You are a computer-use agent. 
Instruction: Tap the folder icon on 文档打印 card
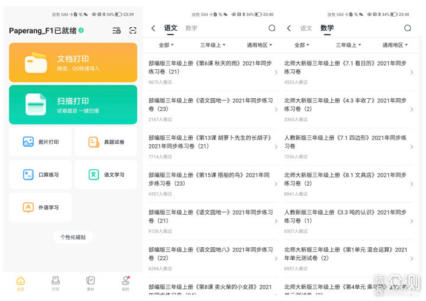click(36, 63)
